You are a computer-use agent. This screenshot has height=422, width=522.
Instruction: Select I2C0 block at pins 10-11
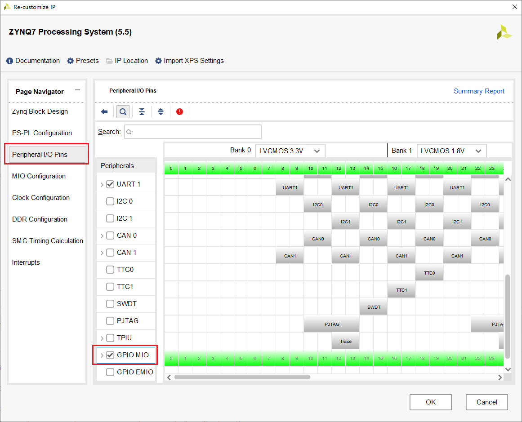pos(317,204)
